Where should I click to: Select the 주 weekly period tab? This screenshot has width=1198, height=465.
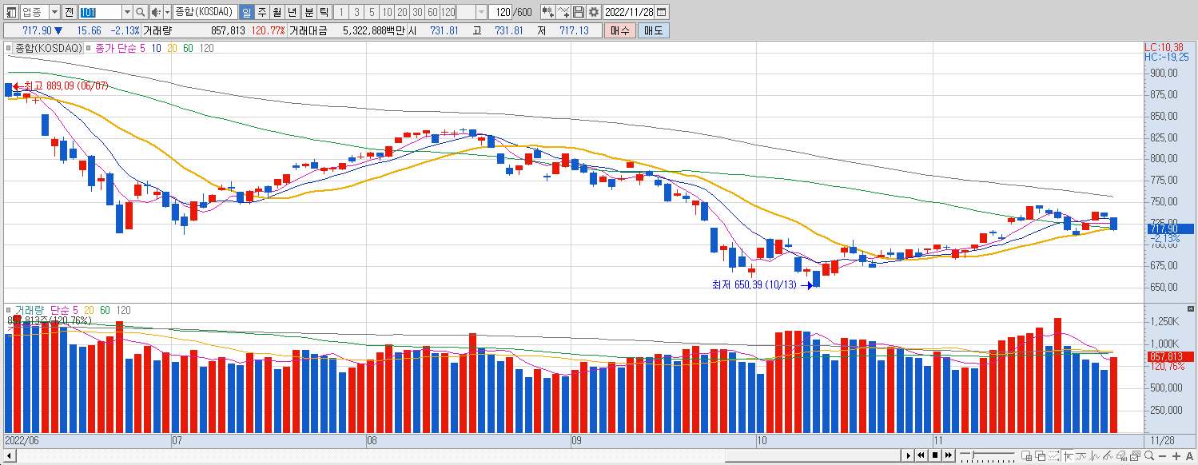[262, 12]
